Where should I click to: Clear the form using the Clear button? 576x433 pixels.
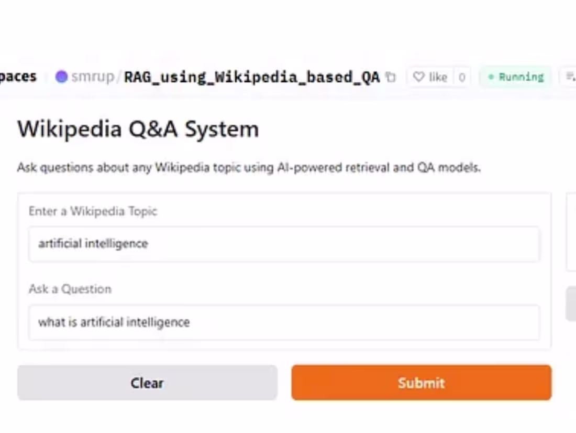[x=147, y=383]
